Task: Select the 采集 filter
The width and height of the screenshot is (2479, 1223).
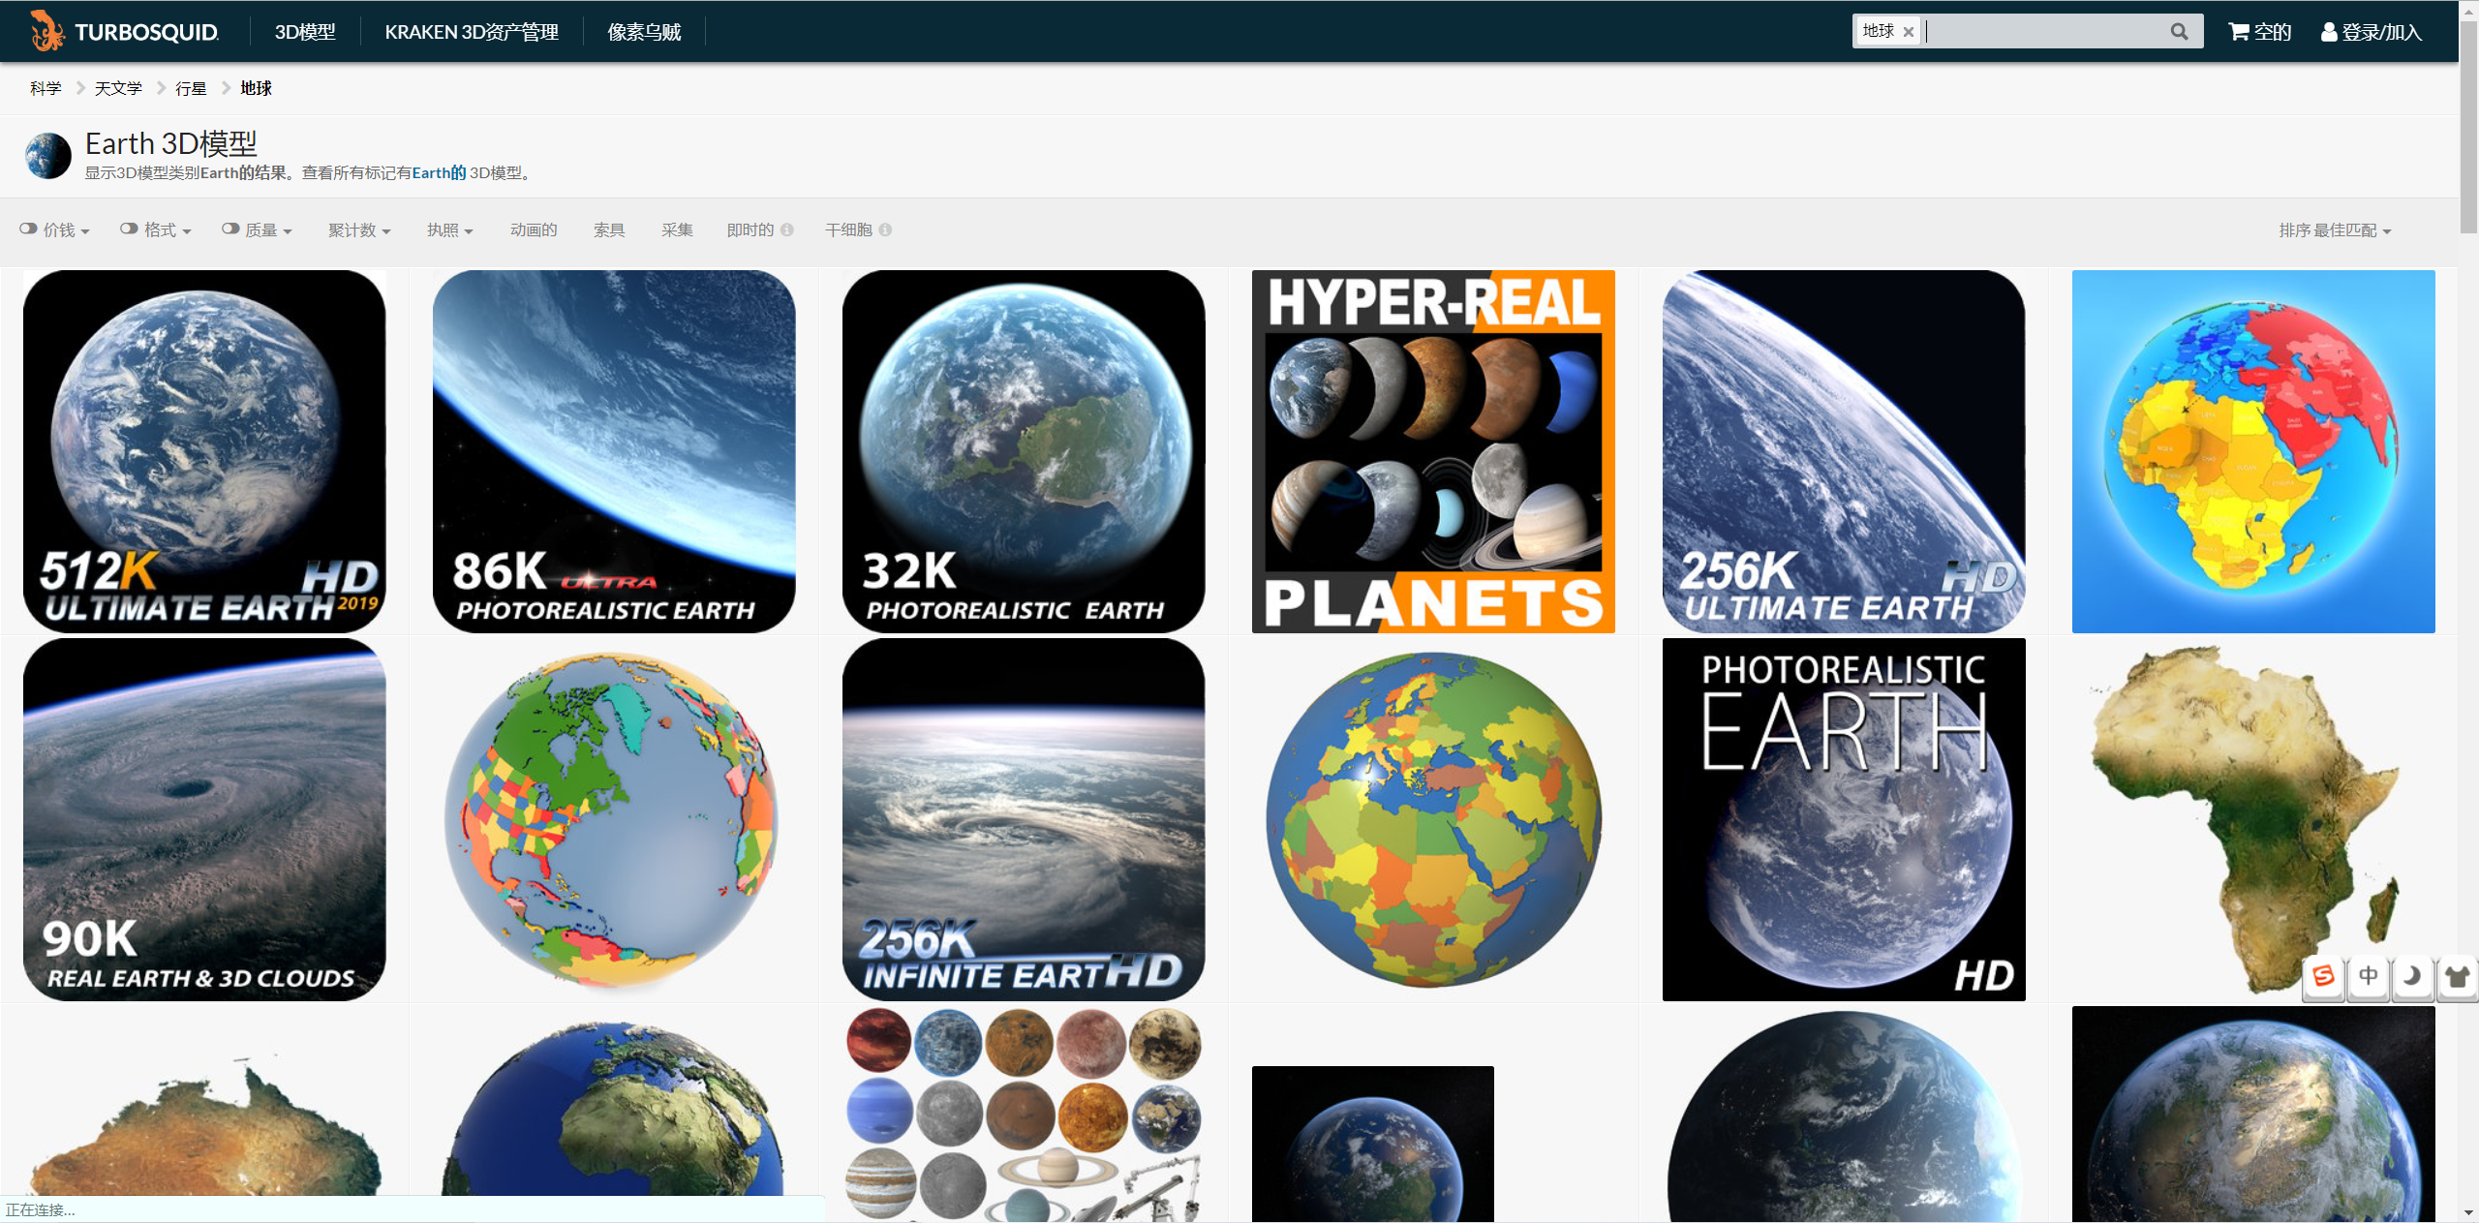Action: pos(677,229)
